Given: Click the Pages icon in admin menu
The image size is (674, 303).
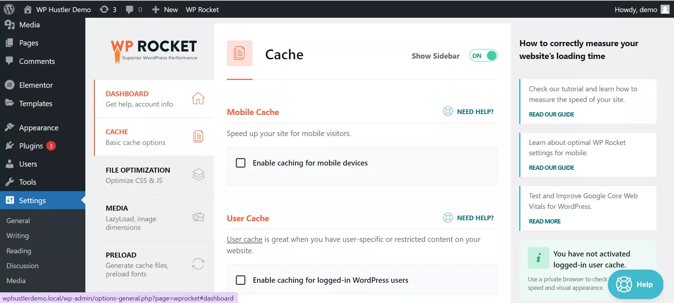Looking at the screenshot, I should [x=10, y=43].
